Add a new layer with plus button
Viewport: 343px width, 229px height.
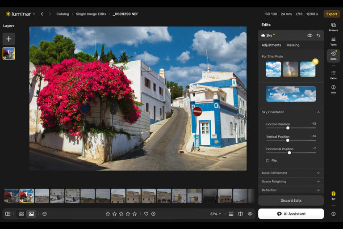click(x=9, y=39)
